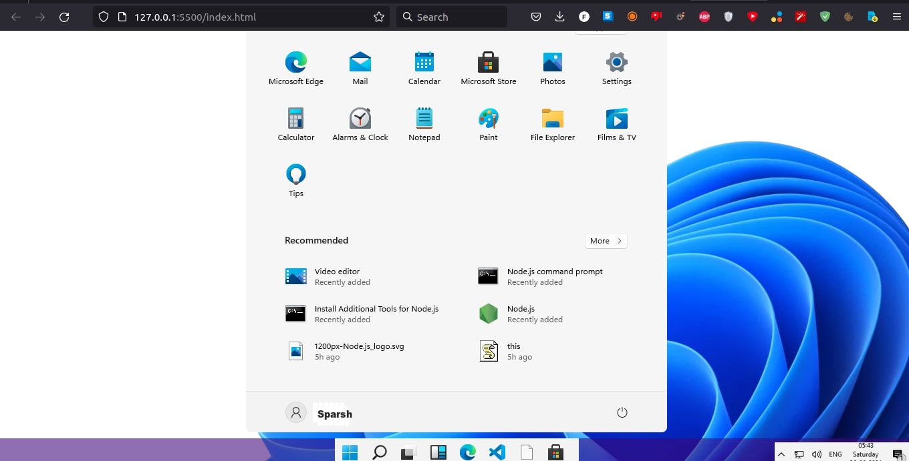The height and width of the screenshot is (461, 909).
Task: Launch the Films & TV app
Action: pos(617,124)
